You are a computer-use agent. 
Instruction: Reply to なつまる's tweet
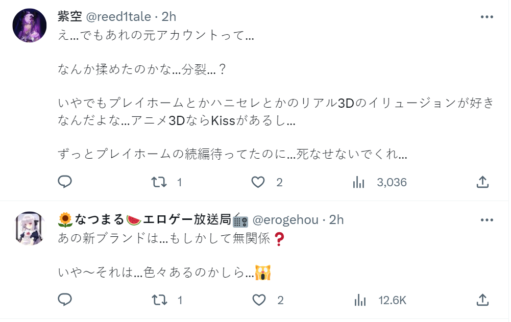[65, 300]
